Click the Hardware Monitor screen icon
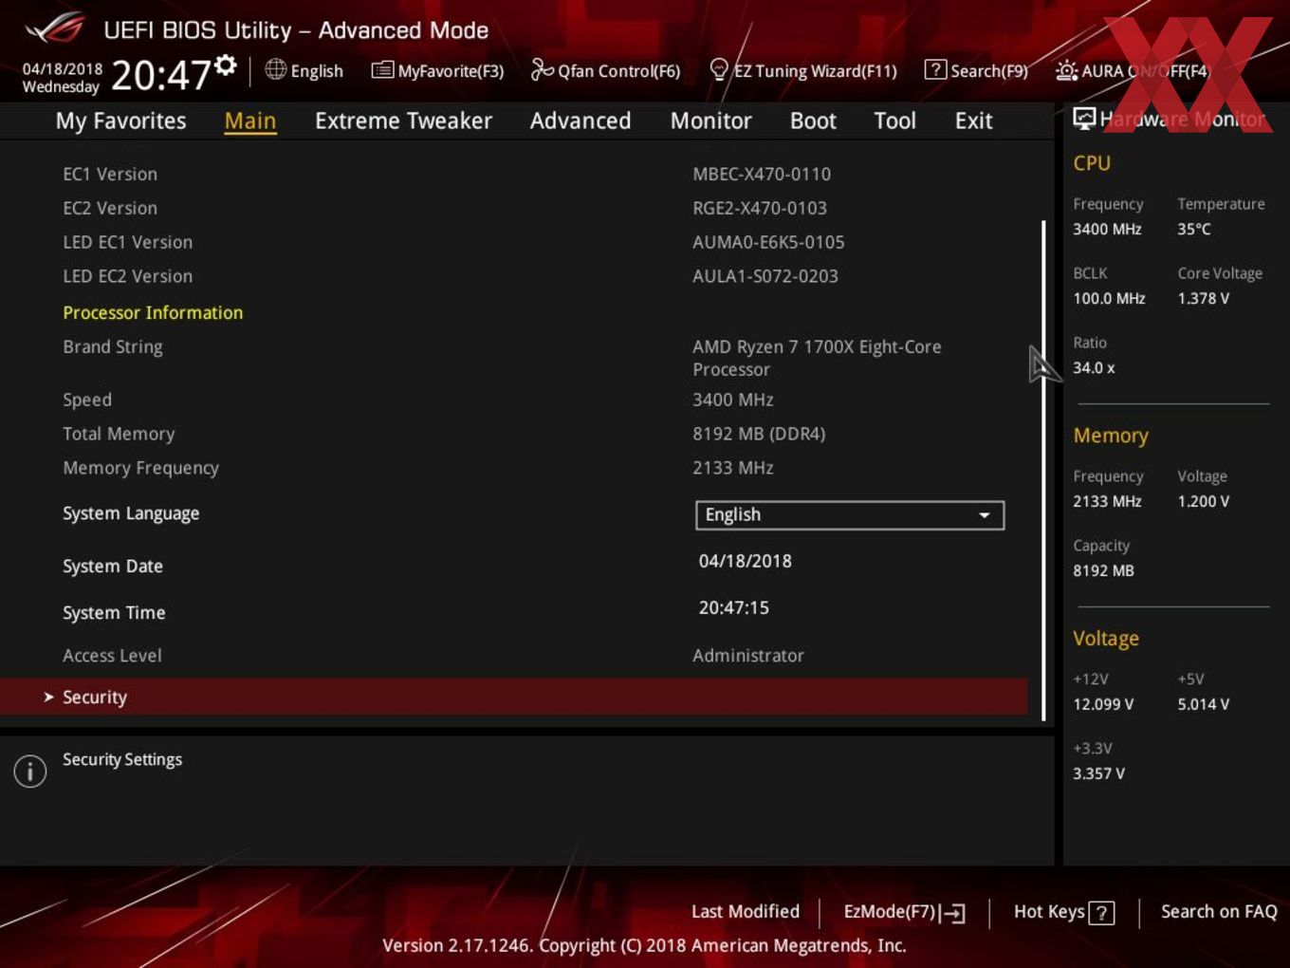Image resolution: width=1290 pixels, height=968 pixels. [x=1084, y=119]
